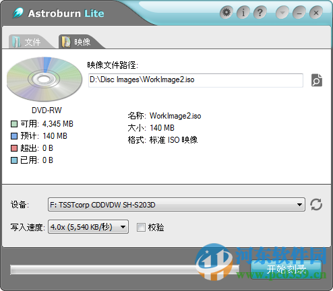Click the 映像文件路径 label

[113, 65]
